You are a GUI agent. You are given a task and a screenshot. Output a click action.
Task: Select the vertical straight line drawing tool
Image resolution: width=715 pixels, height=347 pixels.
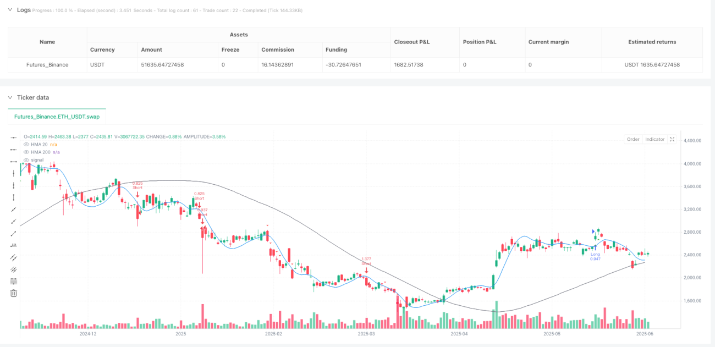click(14, 173)
